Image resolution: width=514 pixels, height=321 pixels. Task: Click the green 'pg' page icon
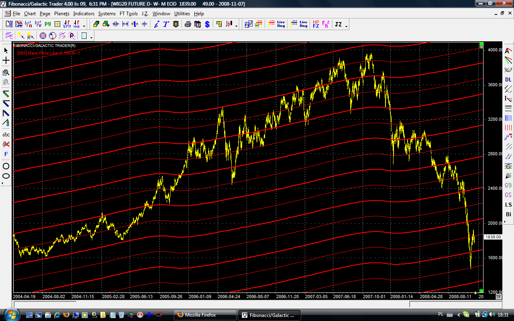[48, 24]
